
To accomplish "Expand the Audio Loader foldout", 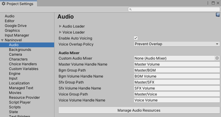I will (x=60, y=26).
